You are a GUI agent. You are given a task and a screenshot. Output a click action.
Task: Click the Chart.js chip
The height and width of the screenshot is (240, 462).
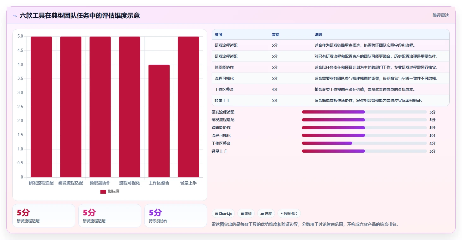coord(223,214)
